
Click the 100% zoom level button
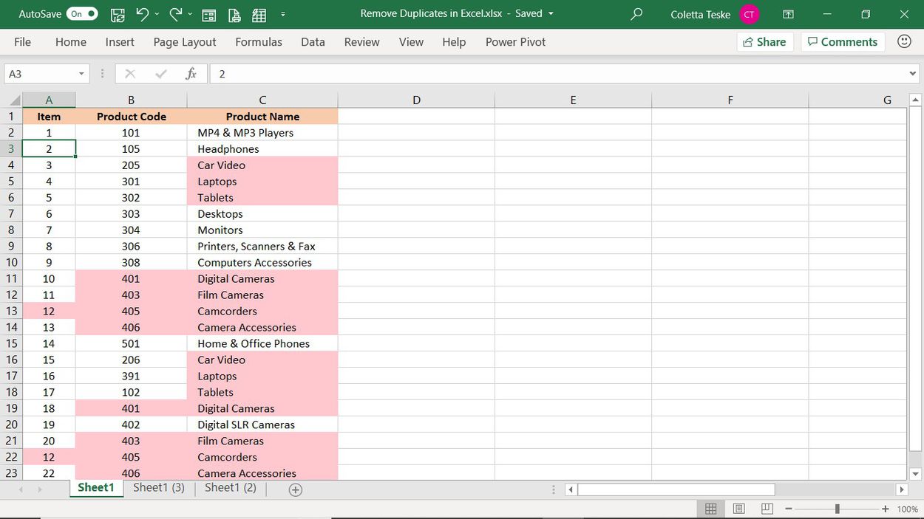click(x=907, y=509)
